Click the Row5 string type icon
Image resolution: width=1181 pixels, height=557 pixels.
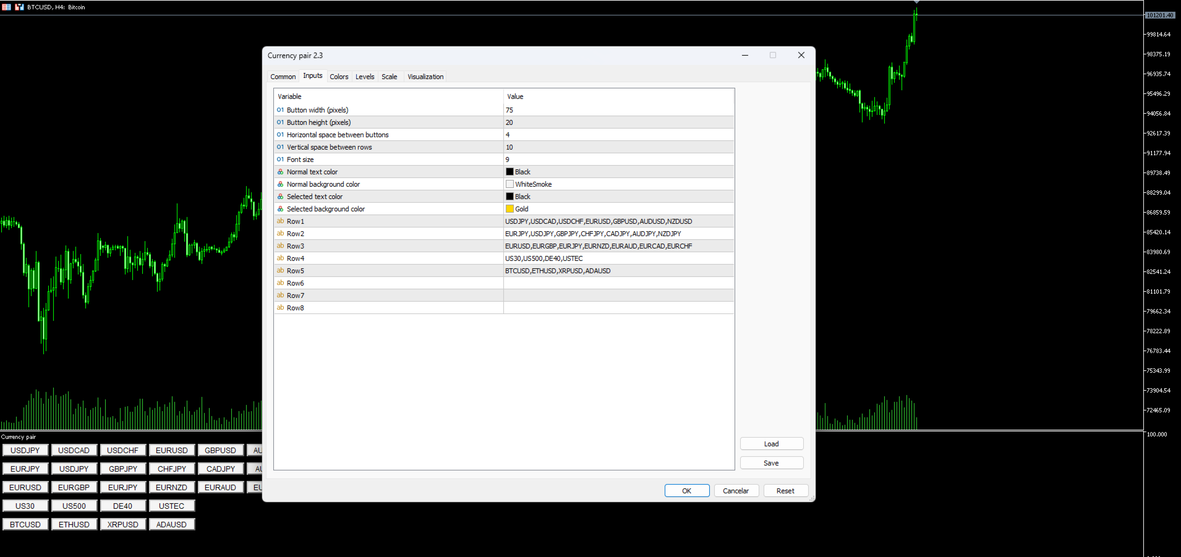click(280, 271)
